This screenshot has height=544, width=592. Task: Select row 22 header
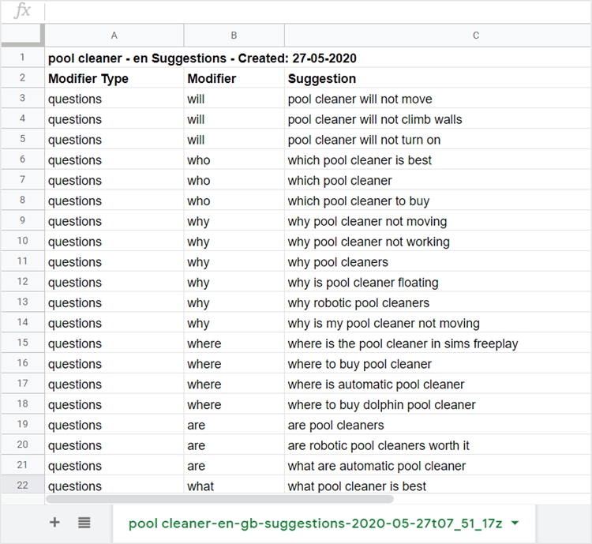pyautogui.click(x=22, y=486)
